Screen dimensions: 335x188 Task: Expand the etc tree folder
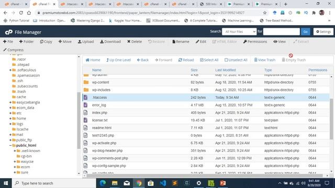click(x=10, y=113)
